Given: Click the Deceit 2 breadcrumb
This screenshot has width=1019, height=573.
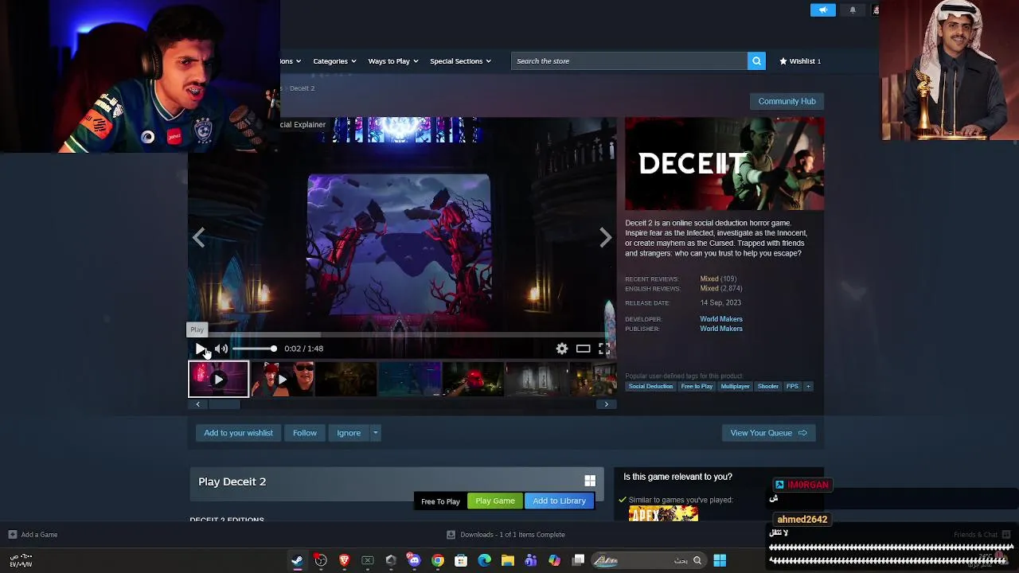Looking at the screenshot, I should tap(302, 88).
